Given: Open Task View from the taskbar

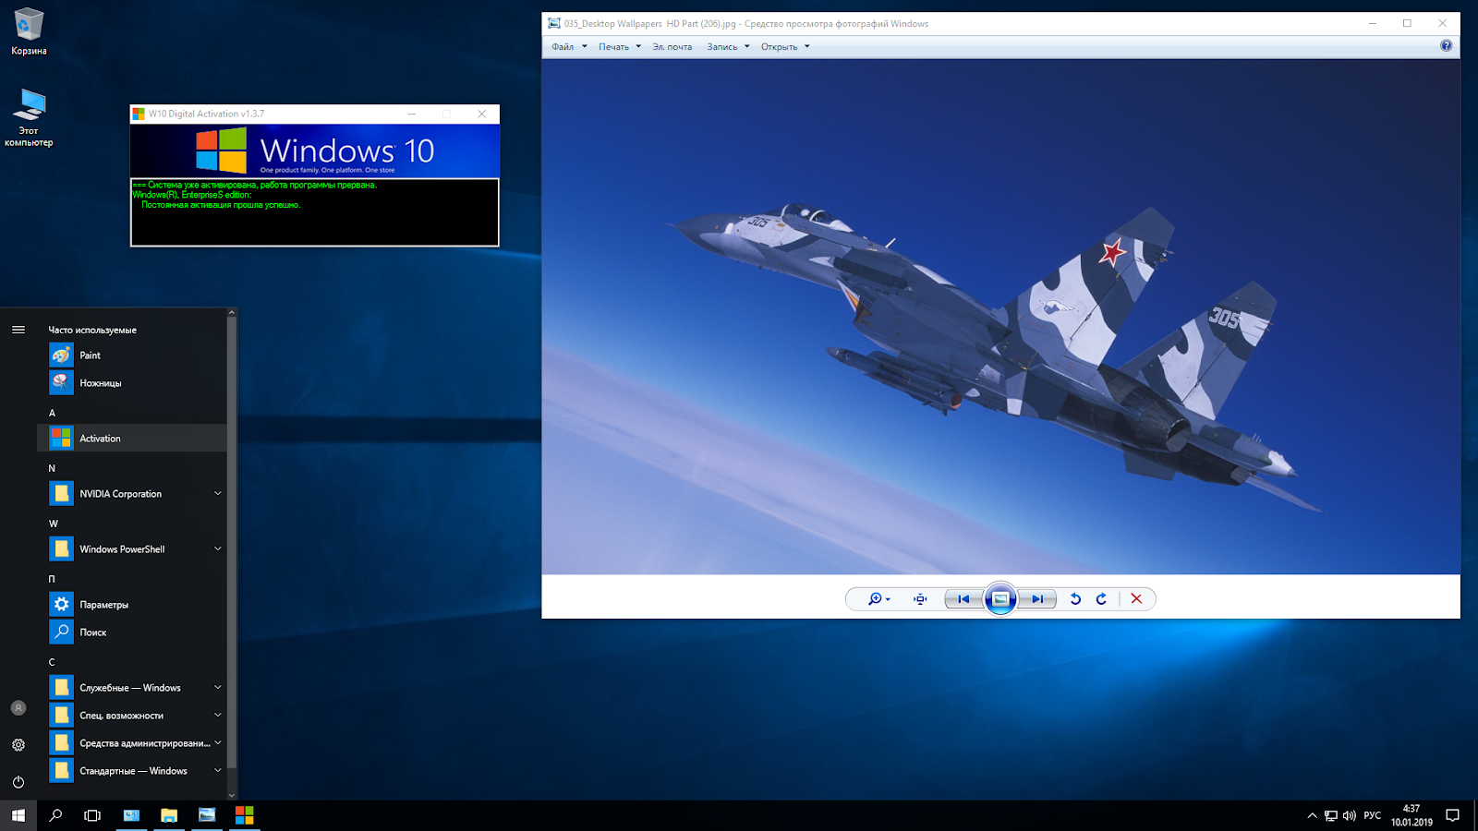Looking at the screenshot, I should coord(91,814).
